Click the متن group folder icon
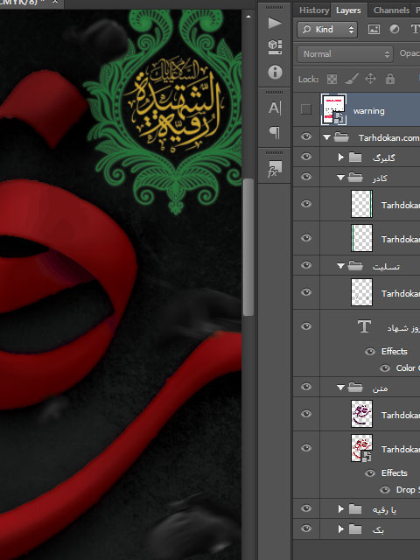This screenshot has width=420, height=560. click(355, 387)
